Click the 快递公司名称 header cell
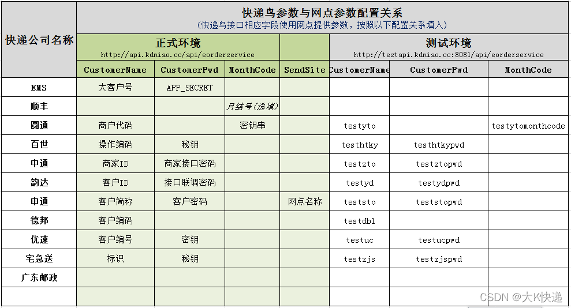Screen dimensions: 571x308 pyautogui.click(x=39, y=40)
